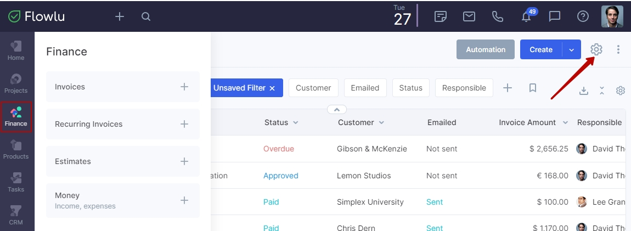The height and width of the screenshot is (231, 631).
Task: Click the Automation button
Action: (486, 49)
